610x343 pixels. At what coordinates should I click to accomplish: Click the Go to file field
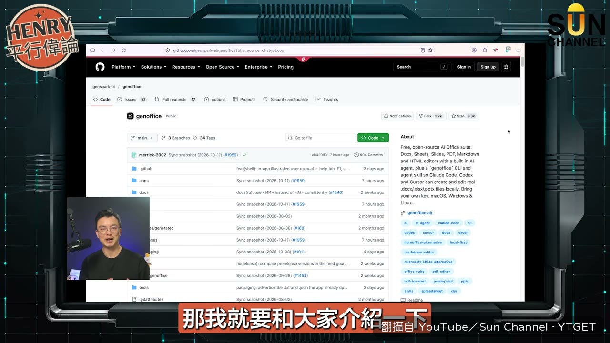click(x=320, y=138)
